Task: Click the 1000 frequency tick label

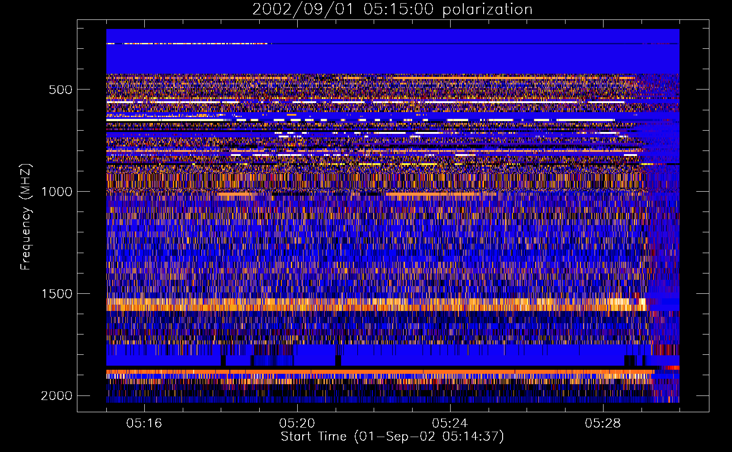Action: (57, 192)
